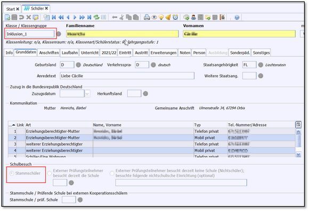Click the eye preview icon
The height and width of the screenshot is (211, 309).
point(154,18)
